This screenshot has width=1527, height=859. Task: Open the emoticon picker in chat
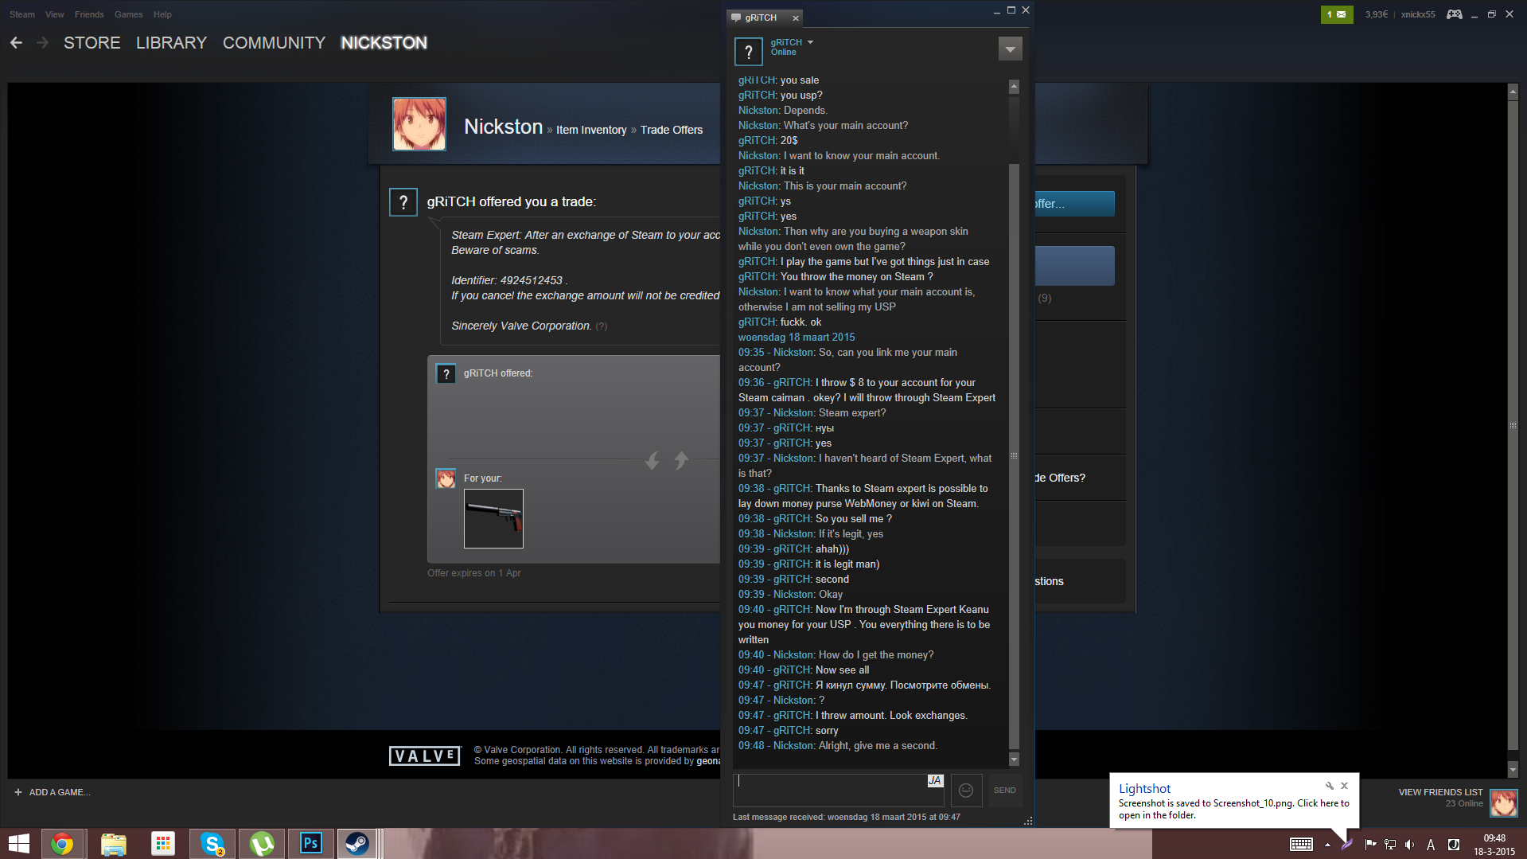(966, 791)
